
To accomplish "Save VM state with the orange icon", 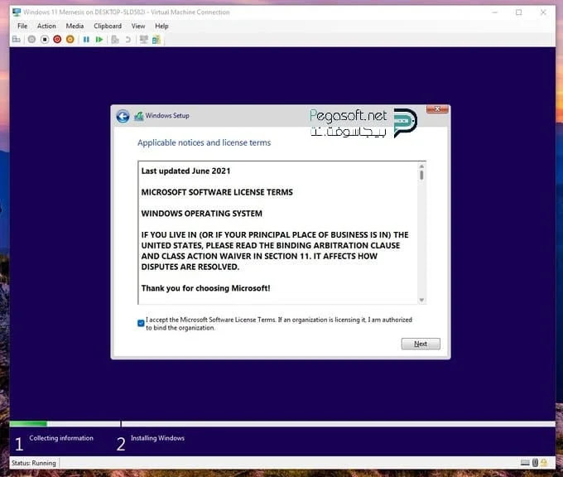I will [70, 40].
